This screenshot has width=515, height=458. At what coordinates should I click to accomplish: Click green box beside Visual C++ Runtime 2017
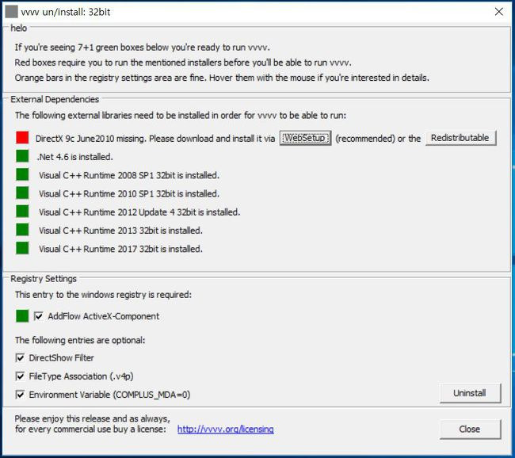point(22,248)
